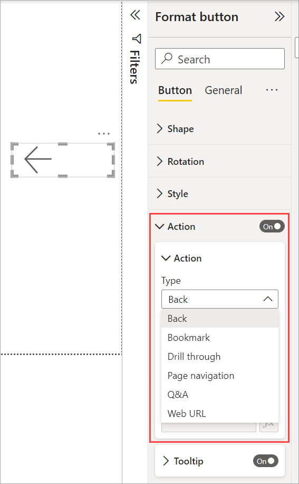Switch to the General tab
This screenshot has width=299, height=484.
[224, 90]
